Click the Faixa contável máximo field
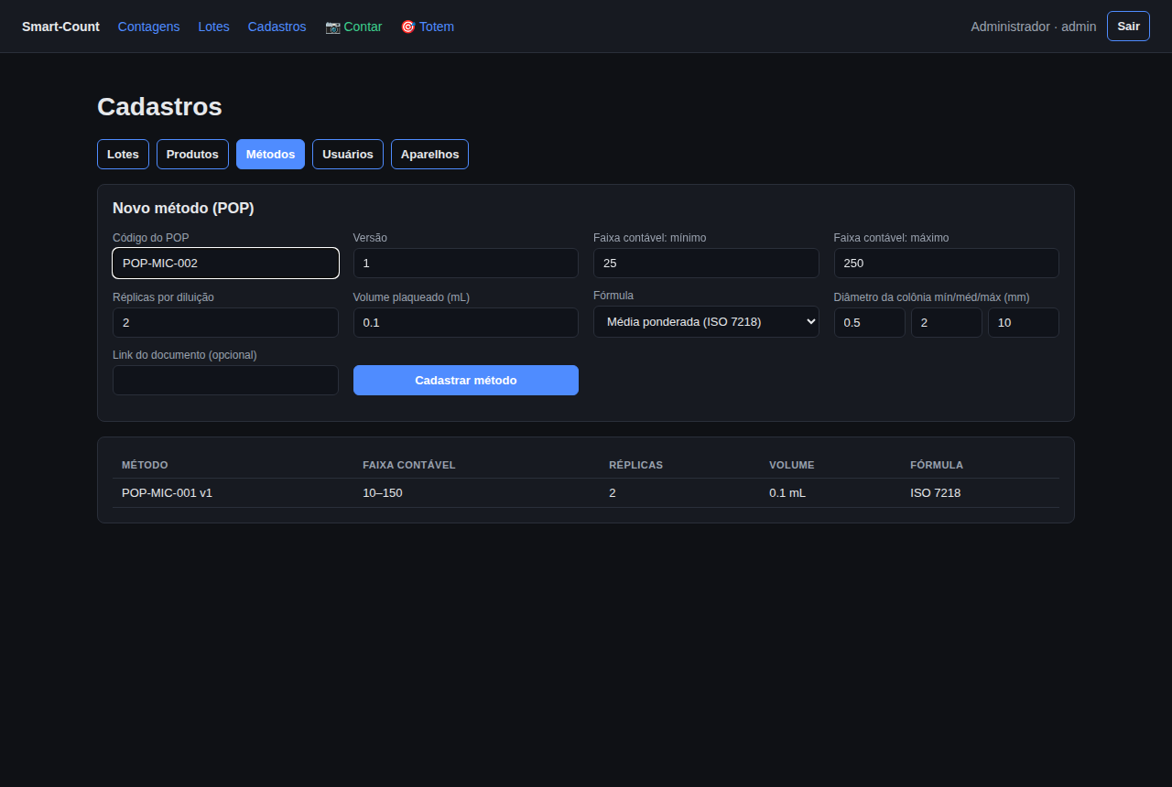The image size is (1172, 787). coord(947,264)
